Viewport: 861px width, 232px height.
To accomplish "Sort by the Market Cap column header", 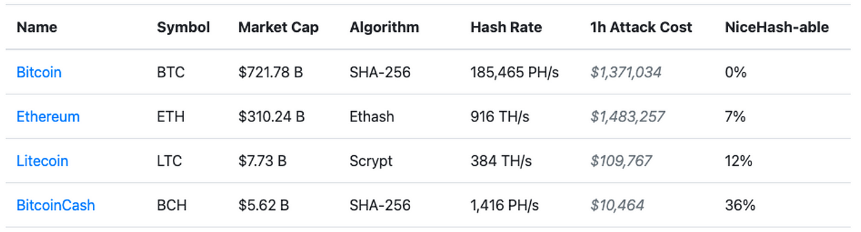I will [x=279, y=28].
